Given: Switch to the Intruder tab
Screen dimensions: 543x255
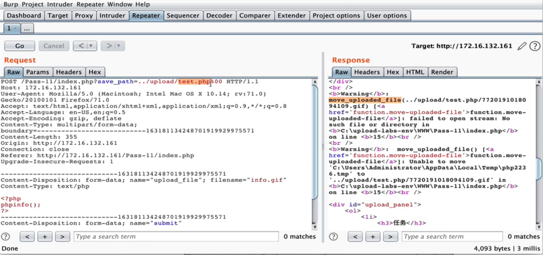Looking at the screenshot, I should pos(112,15).
